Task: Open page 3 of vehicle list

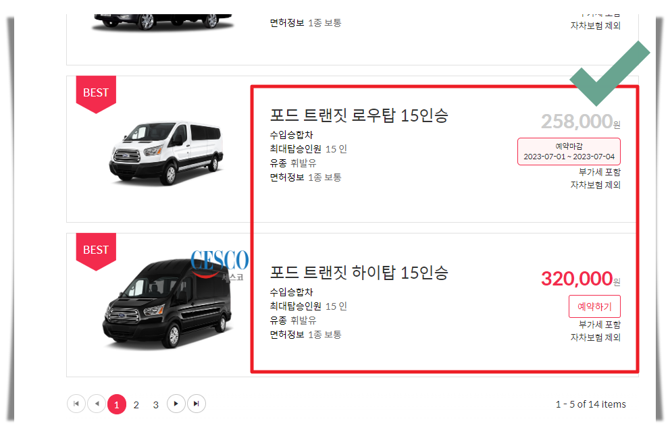Action: [x=156, y=405]
